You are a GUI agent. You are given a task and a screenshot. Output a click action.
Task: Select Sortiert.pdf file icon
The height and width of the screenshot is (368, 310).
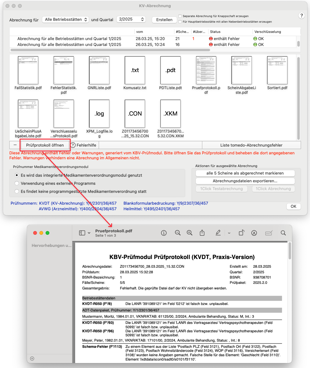click(277, 70)
